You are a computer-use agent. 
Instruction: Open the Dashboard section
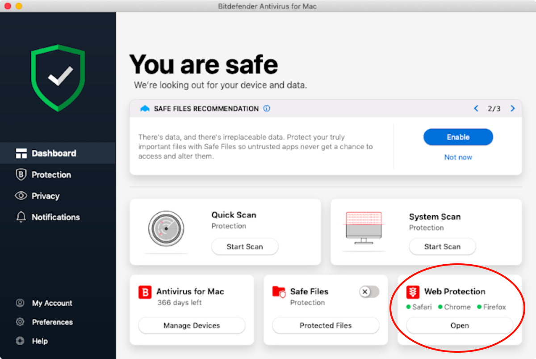(x=58, y=153)
